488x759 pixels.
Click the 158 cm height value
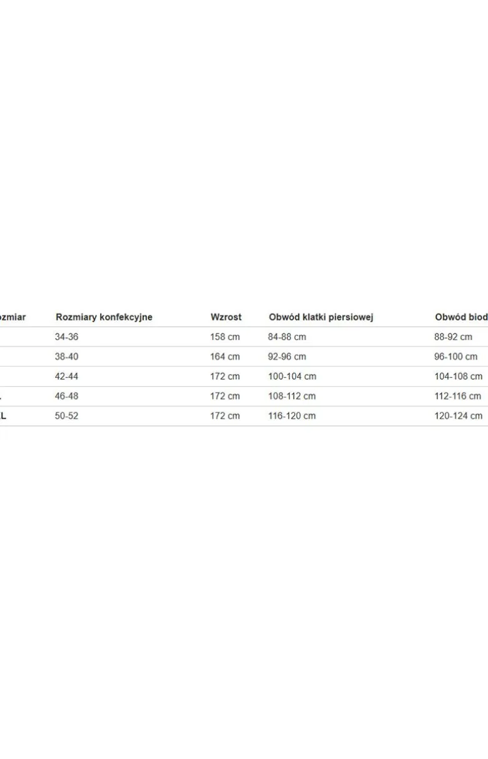click(x=225, y=337)
